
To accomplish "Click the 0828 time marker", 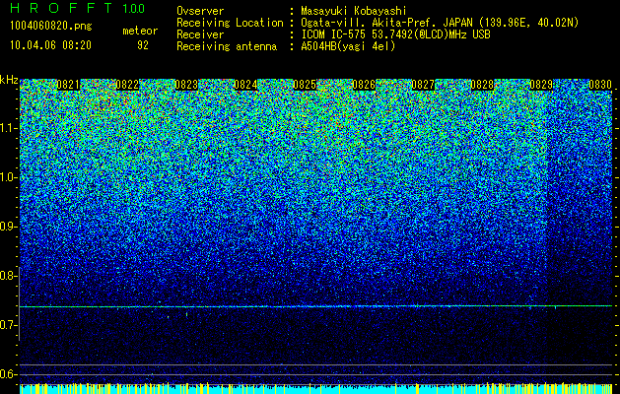I will 482,85.
